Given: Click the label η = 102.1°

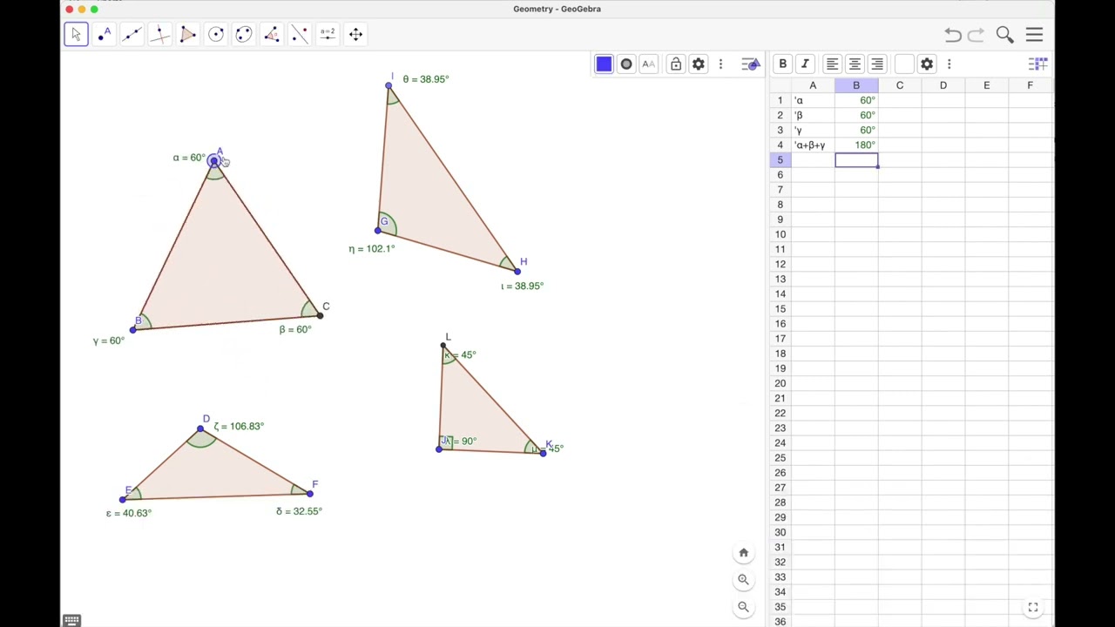Looking at the screenshot, I should [x=372, y=249].
